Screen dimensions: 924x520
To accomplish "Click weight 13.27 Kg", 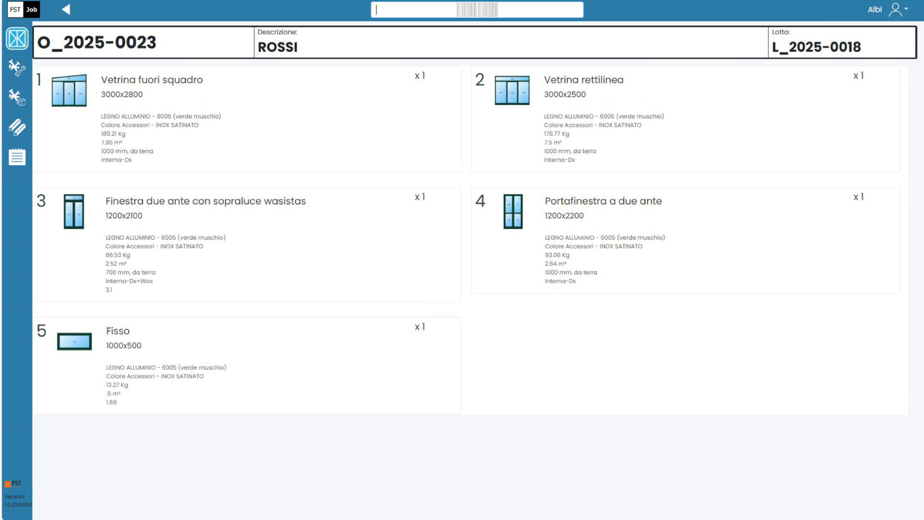I will pos(117,385).
